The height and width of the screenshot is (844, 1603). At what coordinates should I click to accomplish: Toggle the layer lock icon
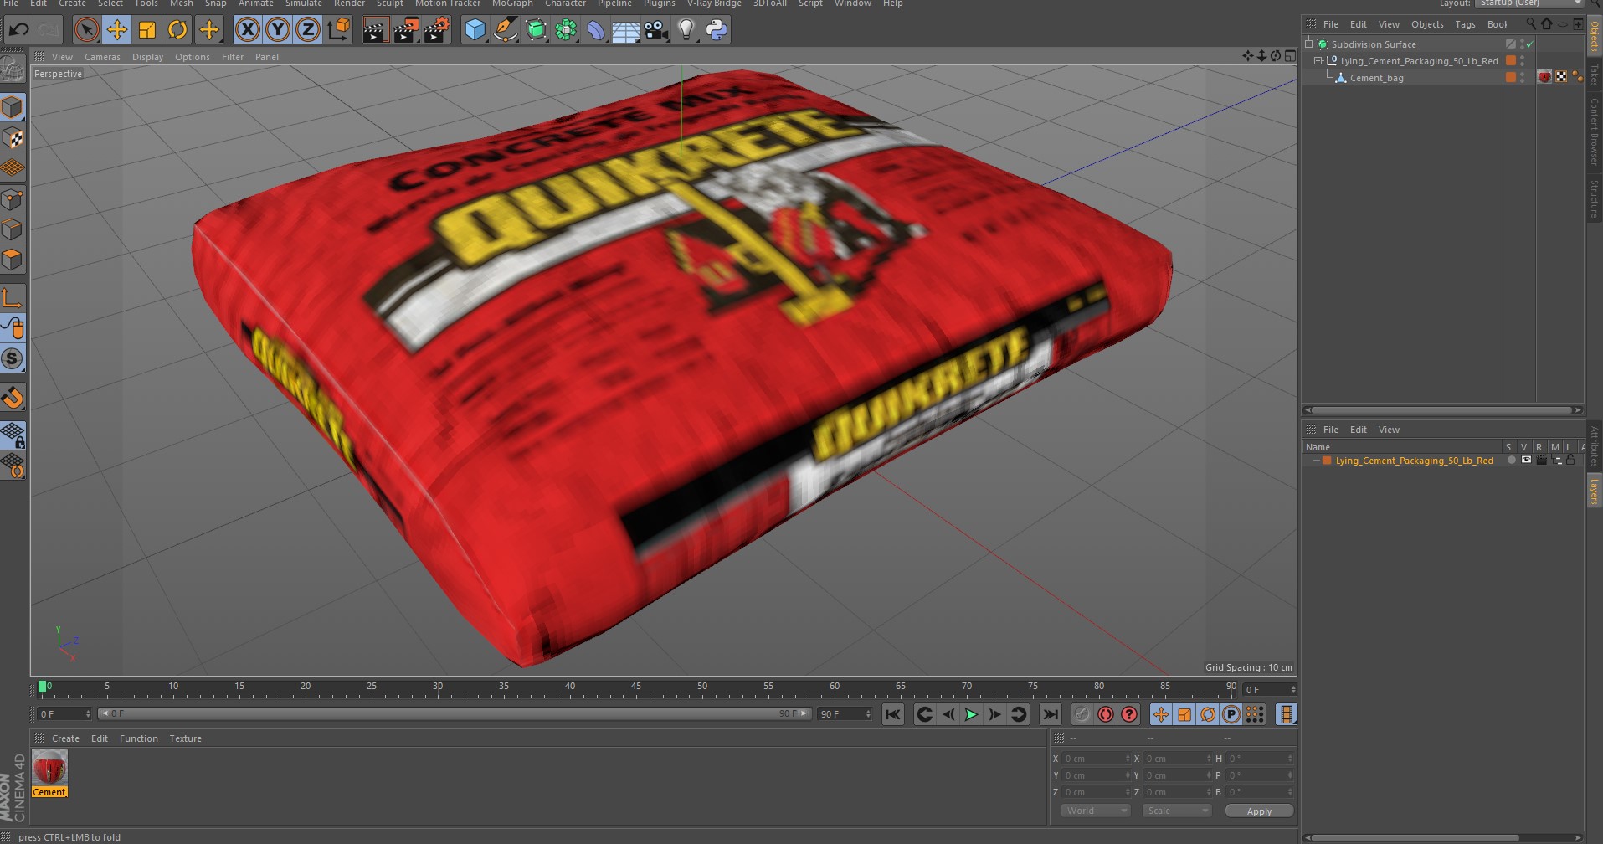(x=1570, y=460)
